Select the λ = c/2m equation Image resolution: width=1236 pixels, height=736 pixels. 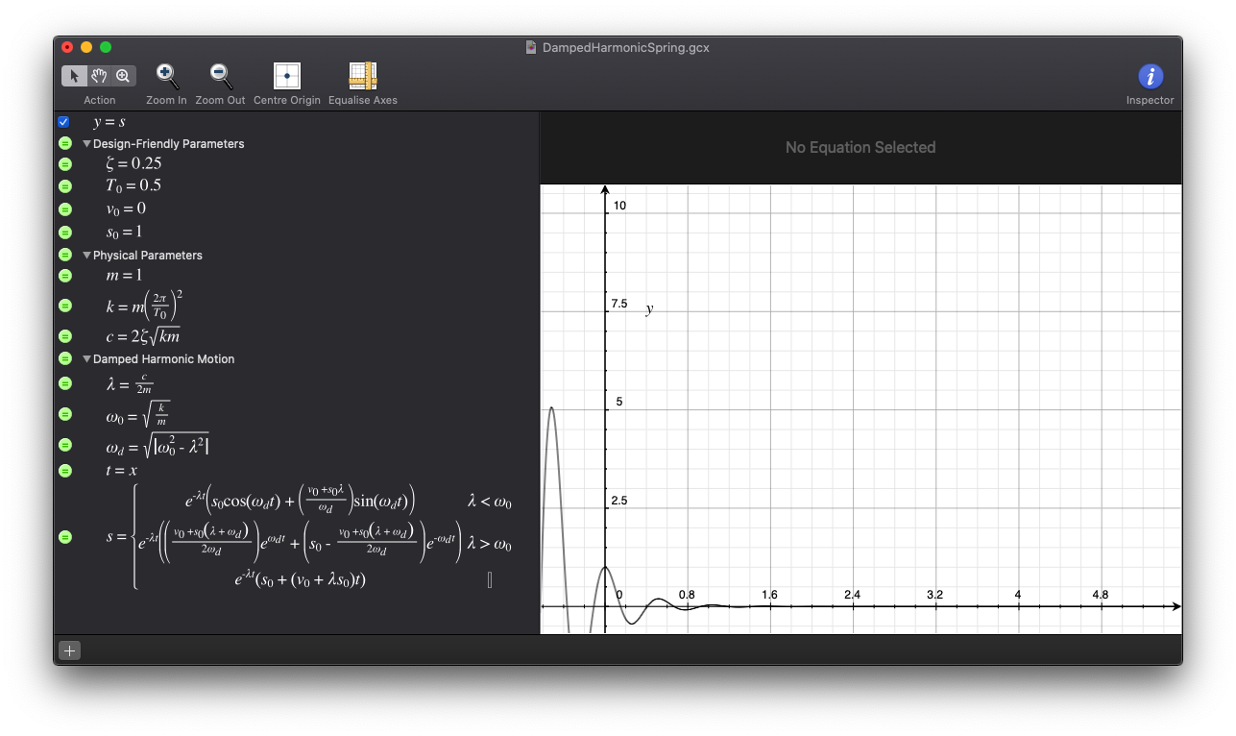(130, 383)
